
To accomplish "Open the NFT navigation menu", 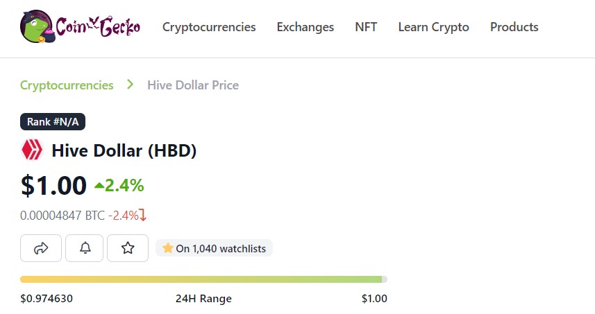I will [366, 27].
